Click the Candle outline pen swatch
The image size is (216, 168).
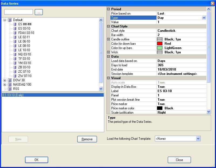pyautogui.click(x=160, y=39)
